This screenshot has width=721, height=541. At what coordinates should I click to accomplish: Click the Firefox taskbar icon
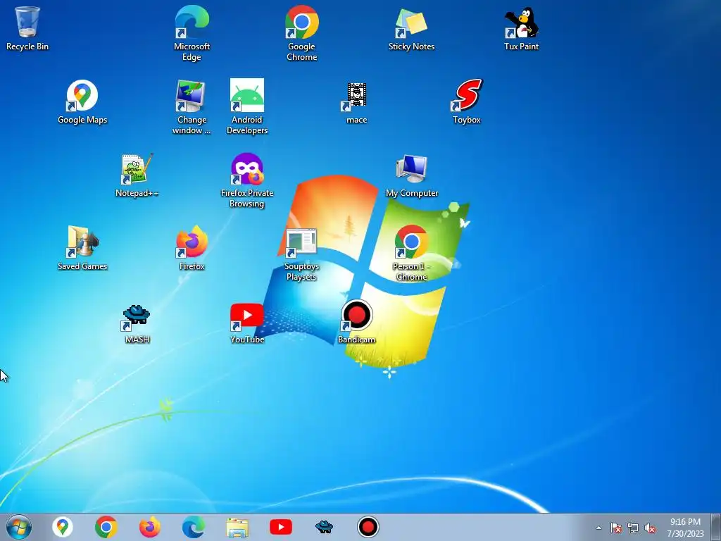[150, 527]
